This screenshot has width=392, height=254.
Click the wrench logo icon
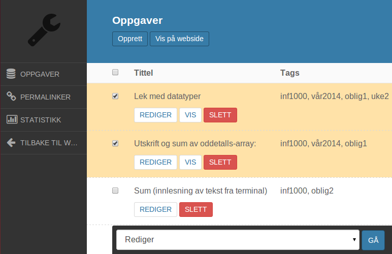point(44,30)
